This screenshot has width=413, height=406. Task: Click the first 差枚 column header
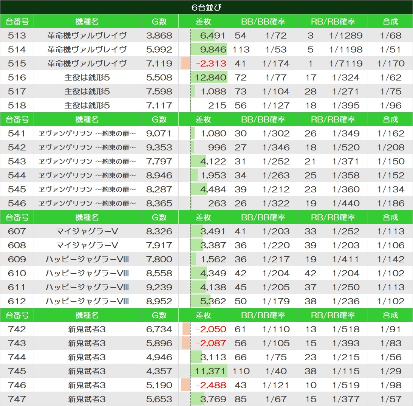coord(203,21)
